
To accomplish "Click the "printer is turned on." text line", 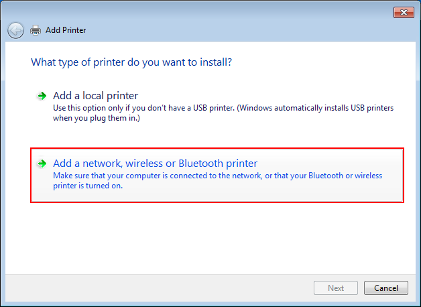I will pos(88,186).
